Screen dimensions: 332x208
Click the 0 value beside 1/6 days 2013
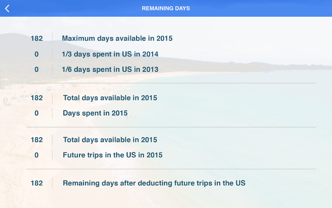[x=37, y=69]
